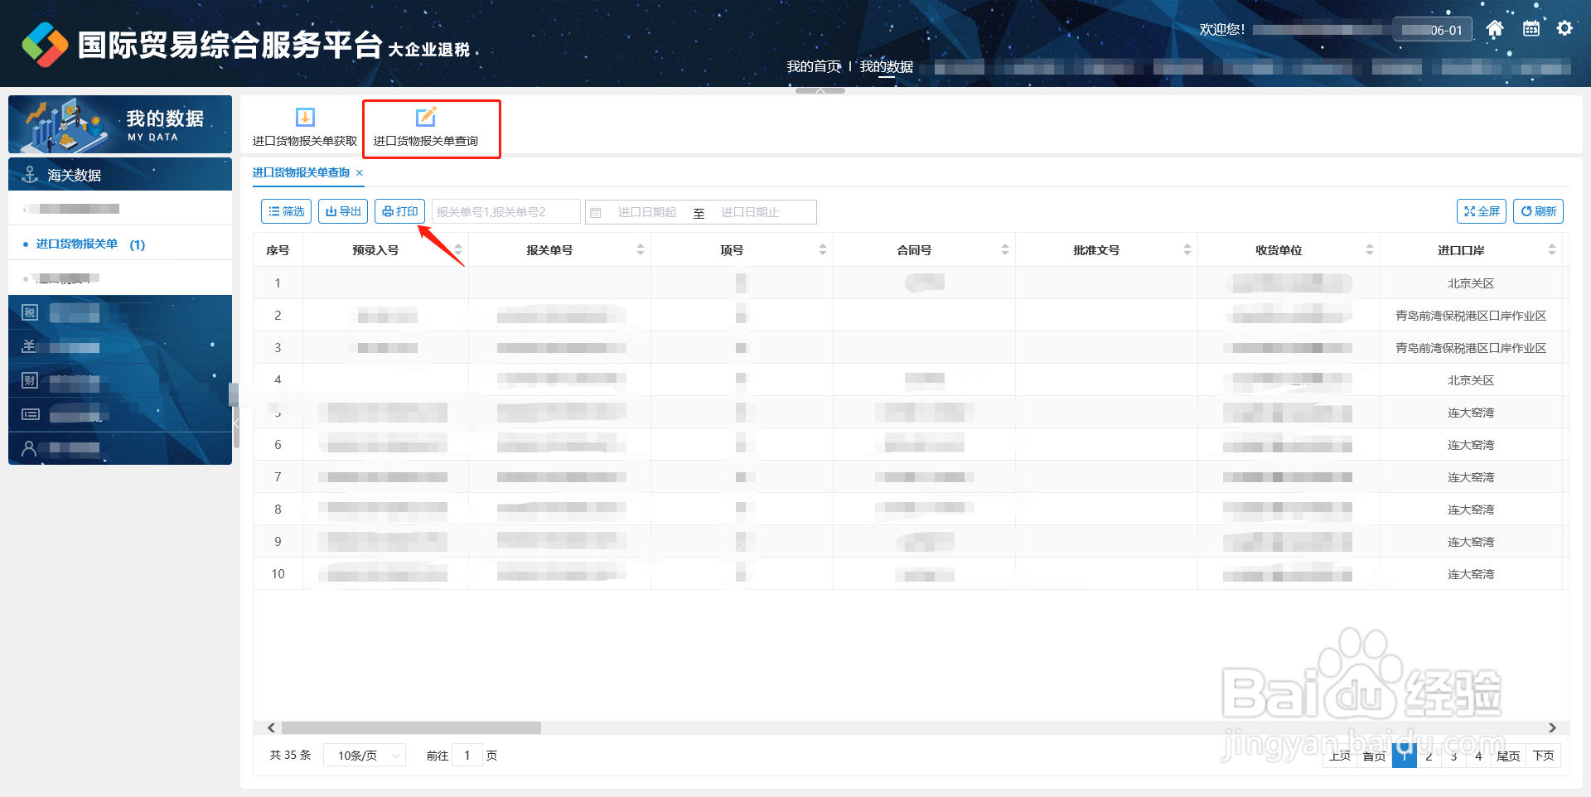1591x797 pixels.
Task: Collapse the header using the top handle
Action: pos(820,90)
